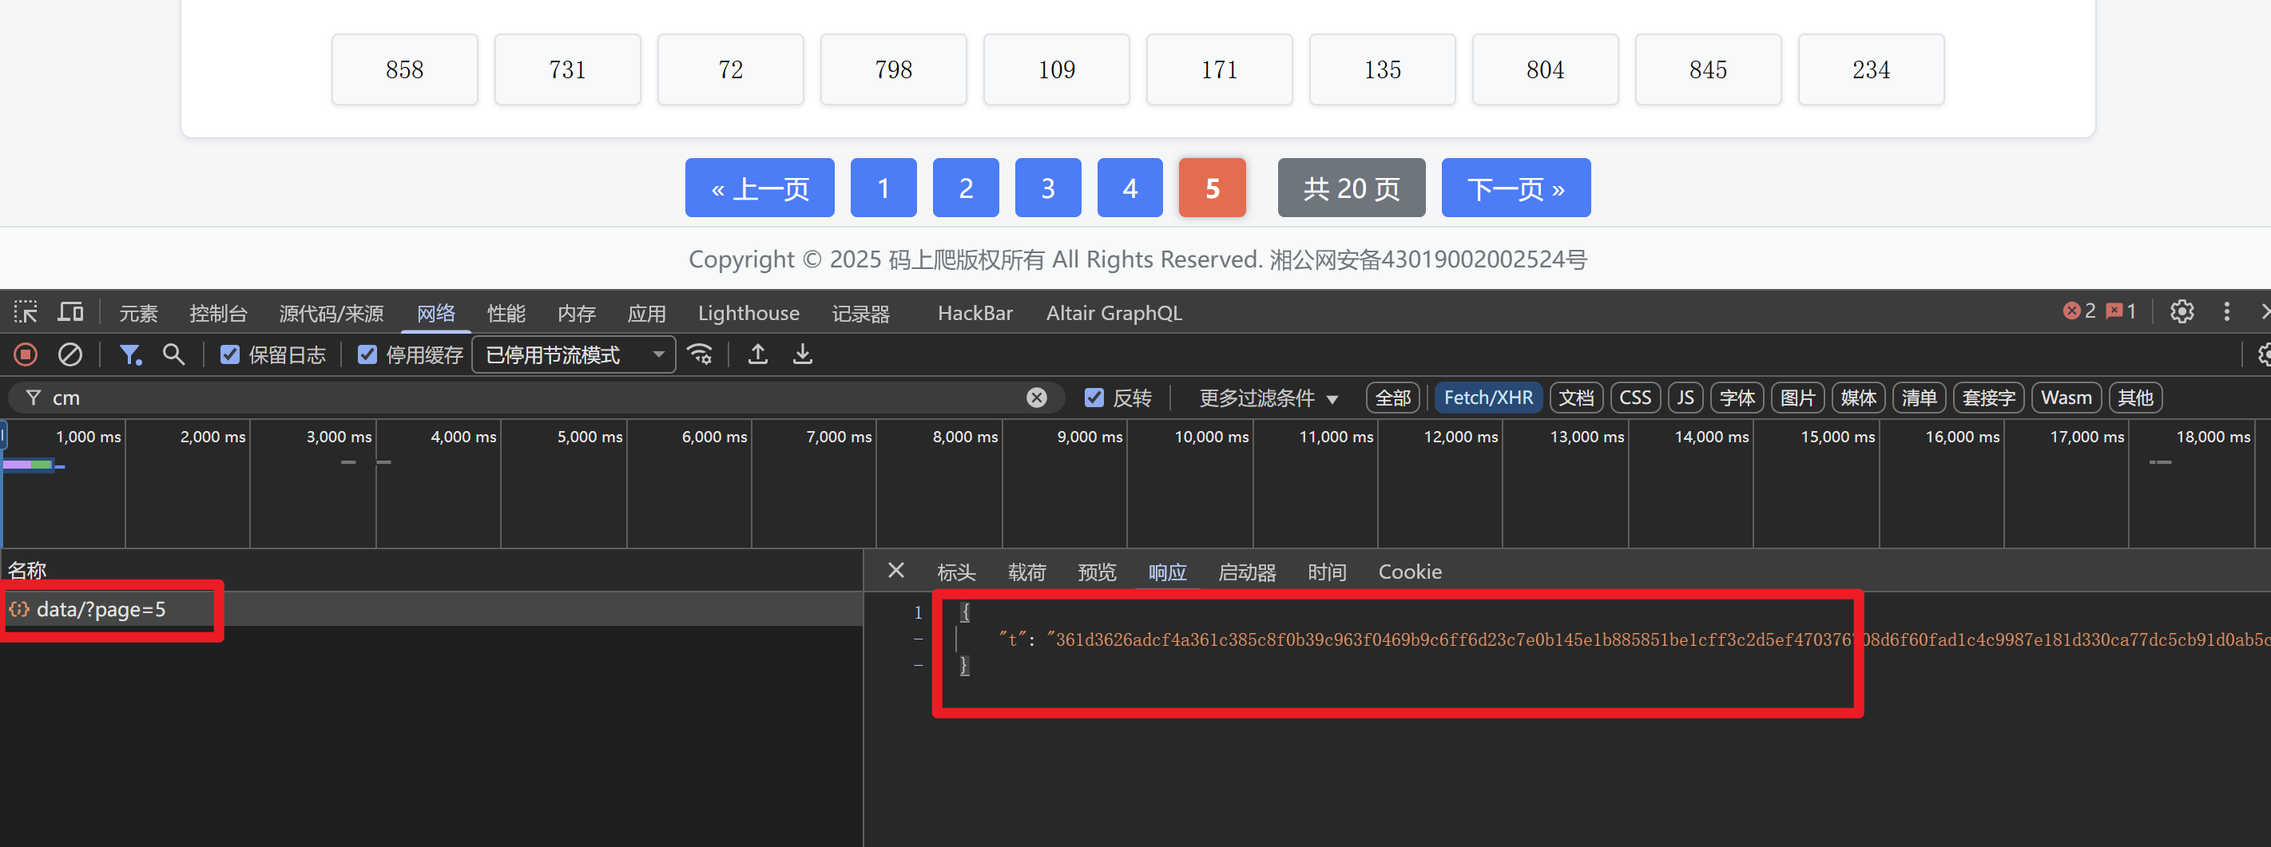Screen dimensions: 2271x847
Task: Select the 字体 filter chip
Action: coord(1737,398)
